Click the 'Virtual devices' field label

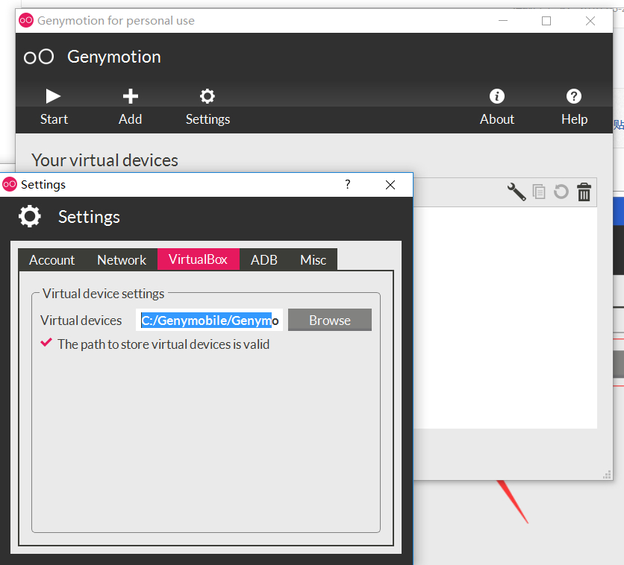pyautogui.click(x=81, y=321)
